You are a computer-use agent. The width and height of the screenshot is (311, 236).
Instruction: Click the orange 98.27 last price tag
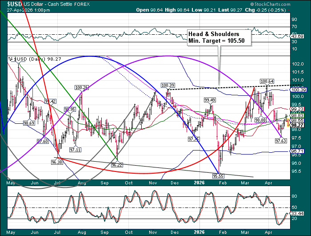pos(296,125)
